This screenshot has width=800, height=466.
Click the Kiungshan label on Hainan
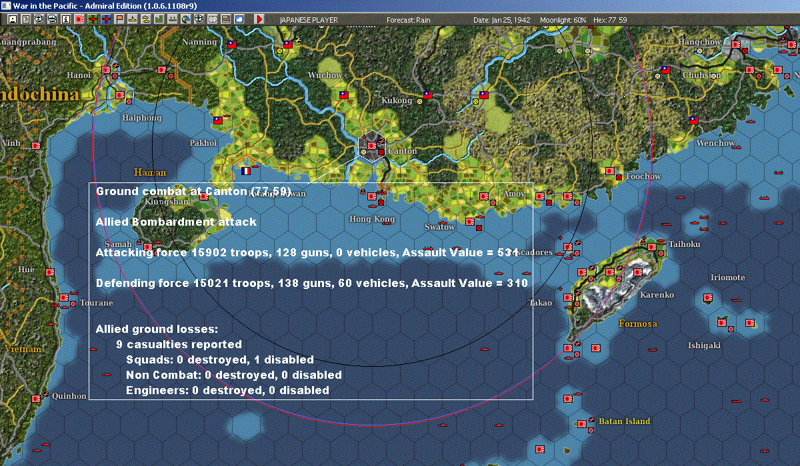pos(167,202)
